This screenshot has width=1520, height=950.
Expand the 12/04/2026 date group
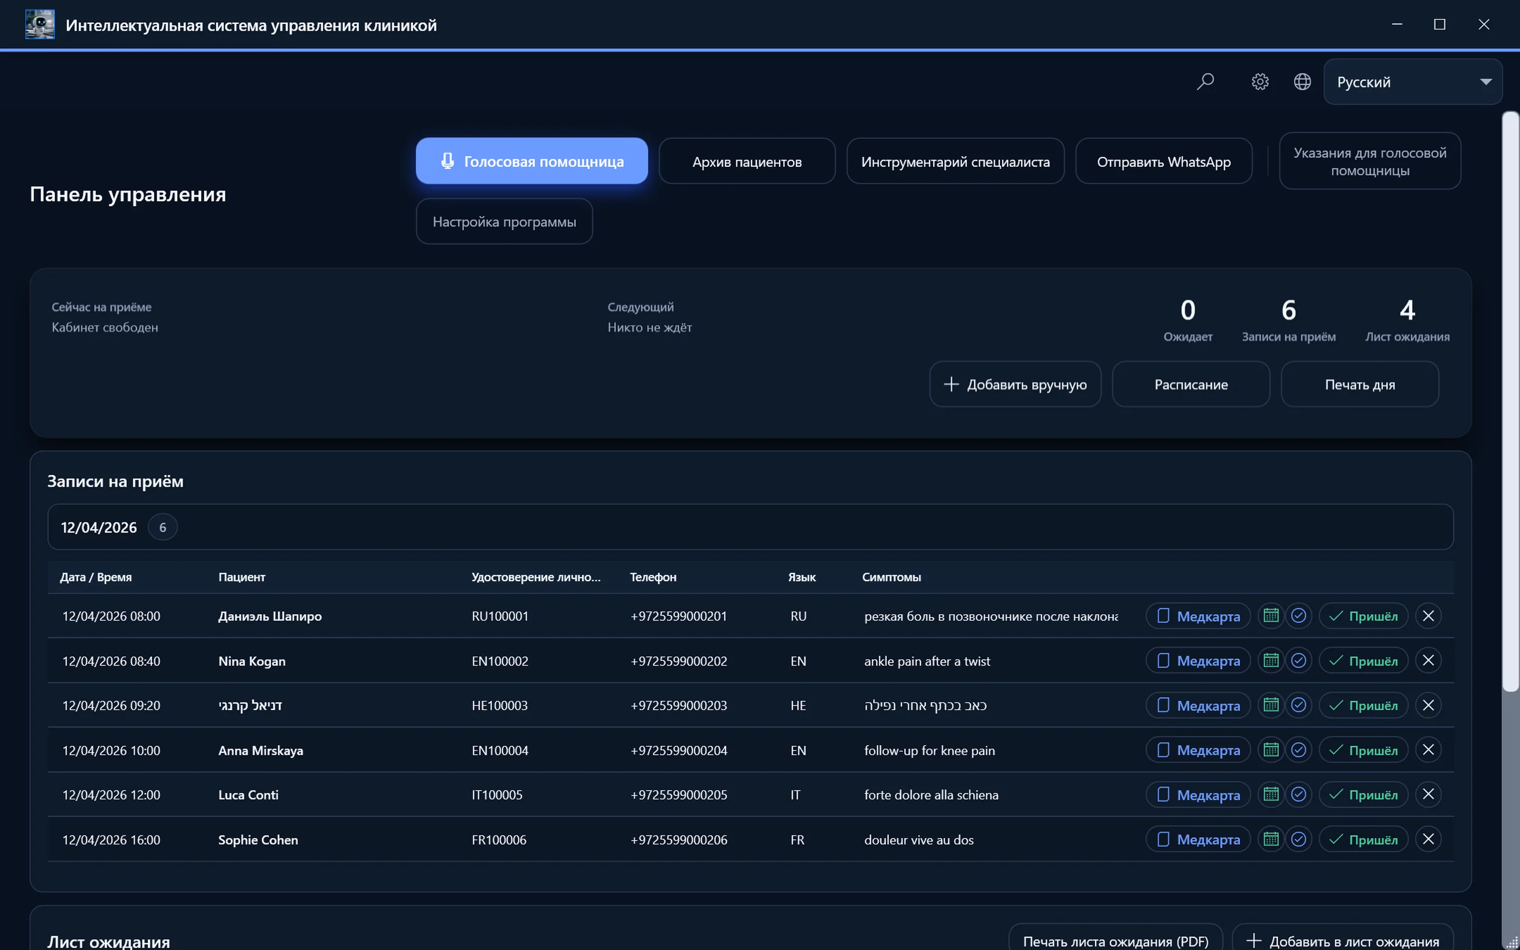(x=750, y=527)
